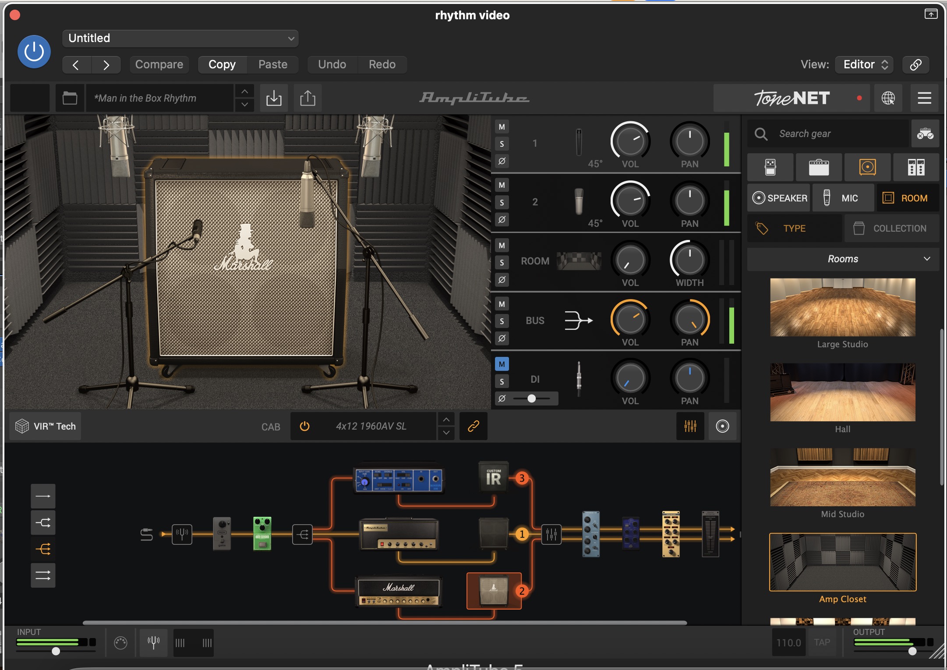The image size is (947, 670).
Task: Open the speaker view circle icon
Action: click(x=722, y=426)
